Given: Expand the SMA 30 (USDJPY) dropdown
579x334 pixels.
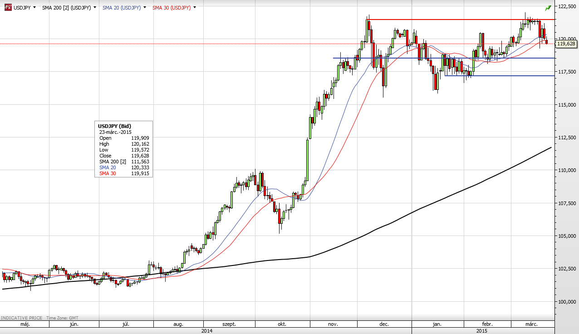Looking at the screenshot, I should [x=195, y=7].
